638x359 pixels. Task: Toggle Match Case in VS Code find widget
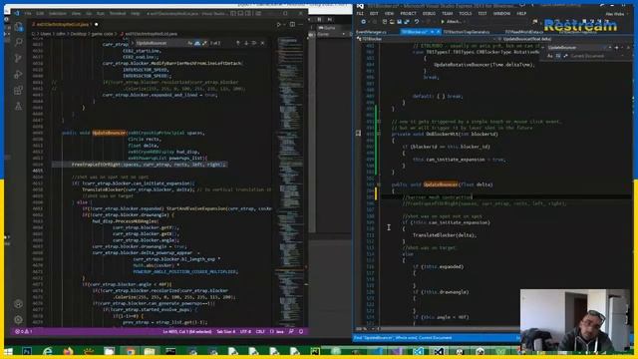pyautogui.click(x=190, y=43)
